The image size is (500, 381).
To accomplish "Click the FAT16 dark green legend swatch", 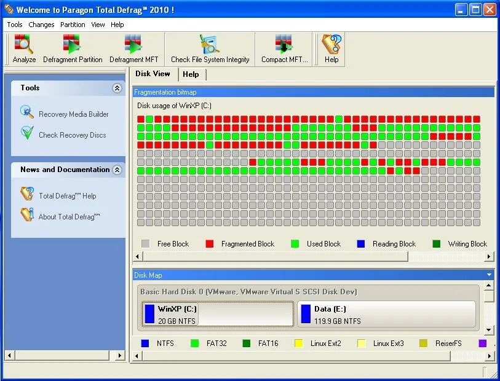I will point(247,343).
